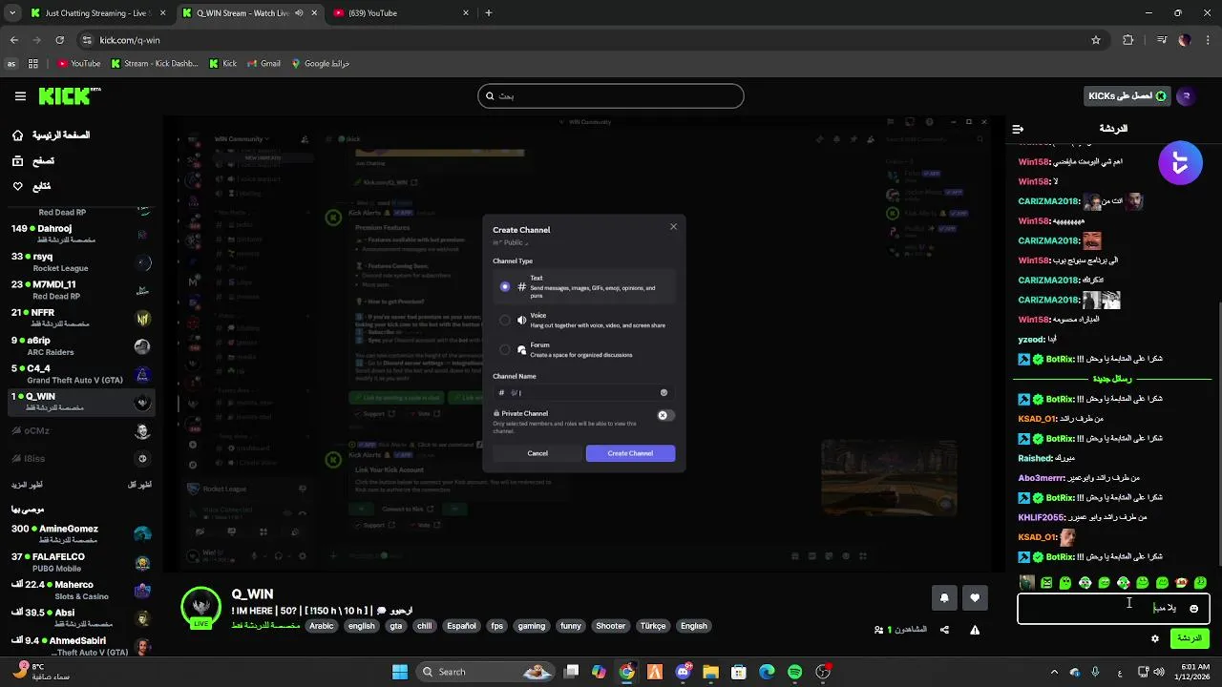Click the Kick search box
This screenshot has height=687, width=1222.
611,96
